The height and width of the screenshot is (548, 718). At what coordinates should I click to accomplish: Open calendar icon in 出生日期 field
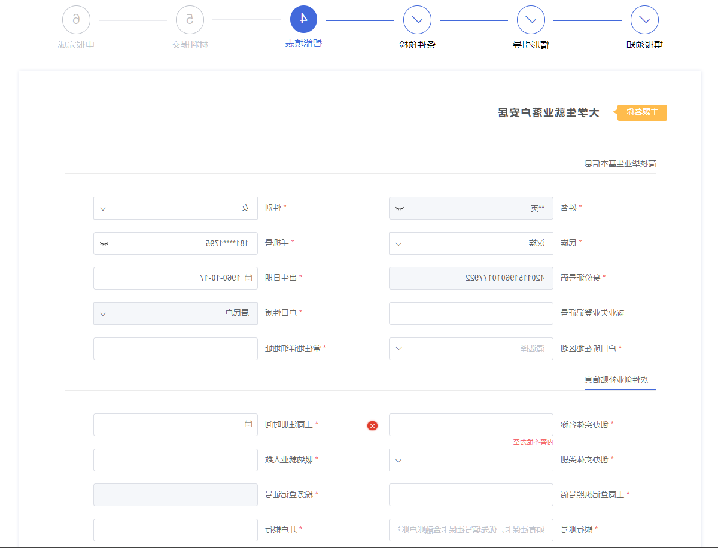pyautogui.click(x=248, y=278)
